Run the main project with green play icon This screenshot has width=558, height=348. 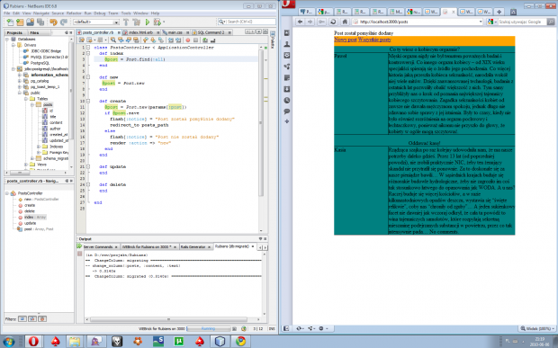pyautogui.click(x=148, y=22)
